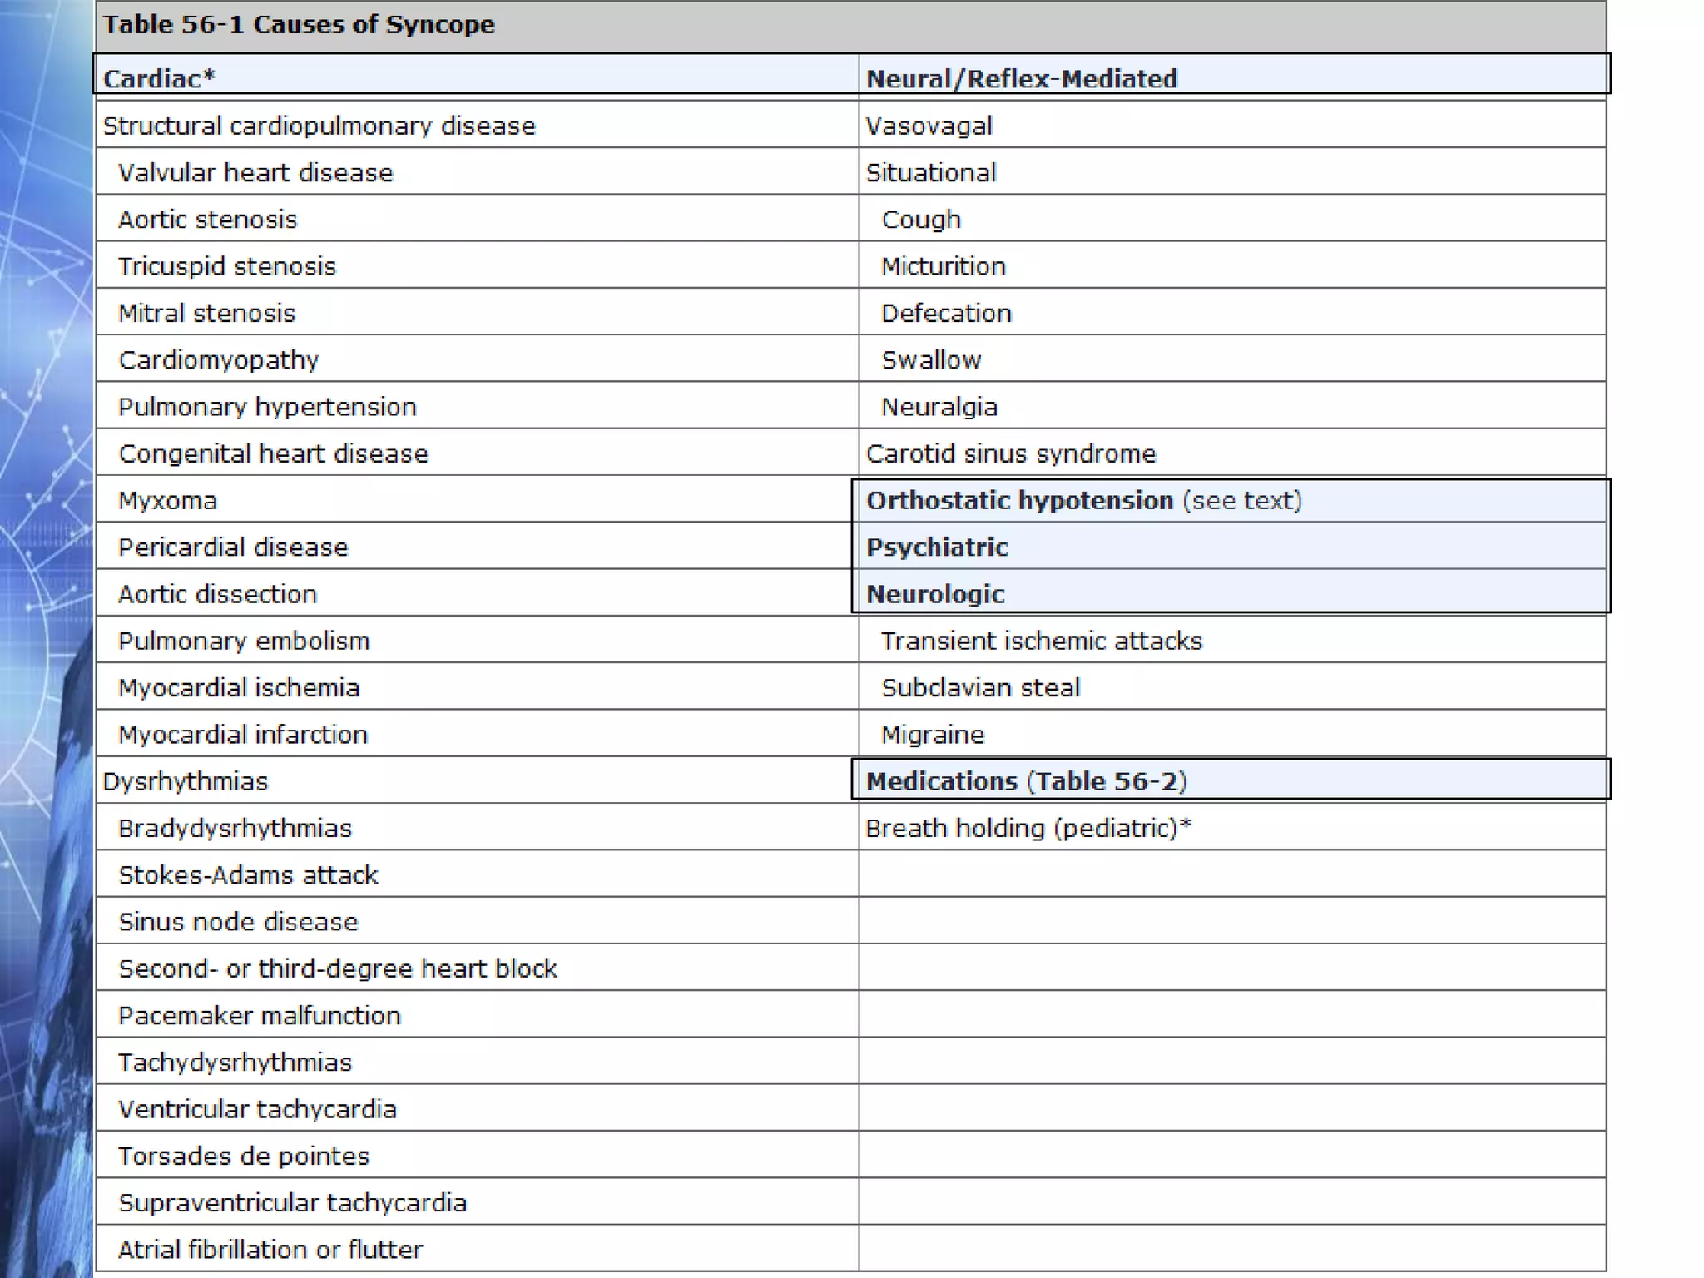Select the Vasovagal table cell
Viewport: 1704px width, 1278px height.
pos(929,126)
